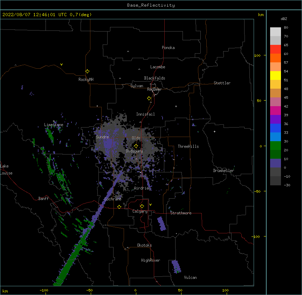This screenshot has height=295, width=302.
Task: Select the light gray 70-80 dBZ legend swatch
Action: [275, 32]
